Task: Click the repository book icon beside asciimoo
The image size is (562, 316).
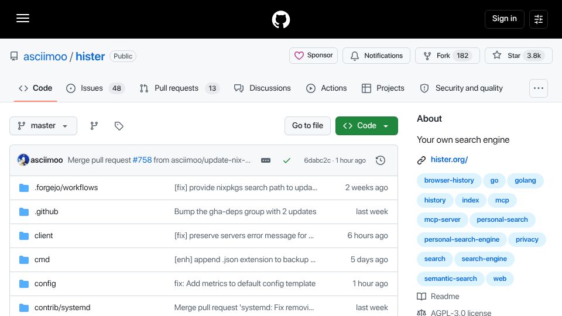Action: coord(14,56)
